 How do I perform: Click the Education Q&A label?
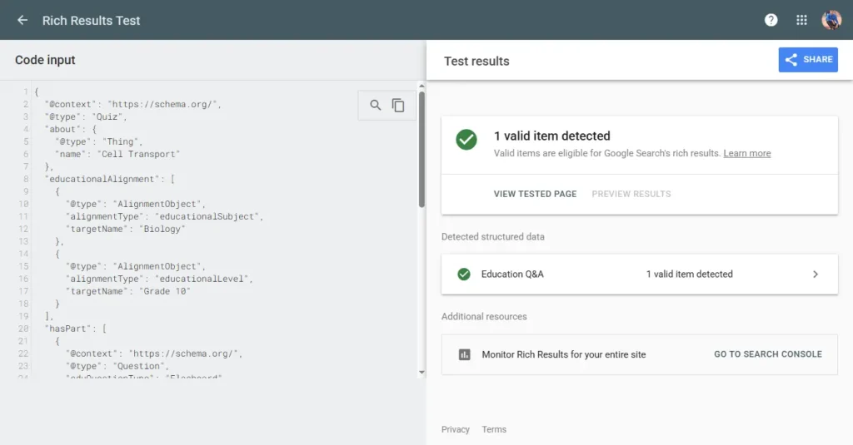[512, 274]
